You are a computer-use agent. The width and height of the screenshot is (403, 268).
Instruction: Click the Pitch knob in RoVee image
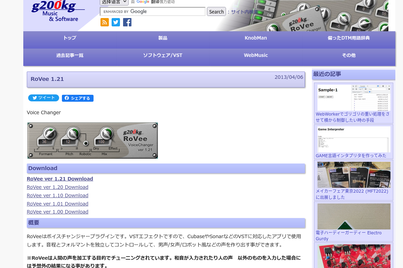coord(73,134)
